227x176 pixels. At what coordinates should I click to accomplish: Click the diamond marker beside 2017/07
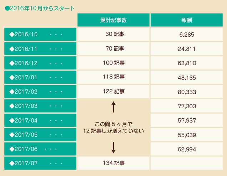11,163
